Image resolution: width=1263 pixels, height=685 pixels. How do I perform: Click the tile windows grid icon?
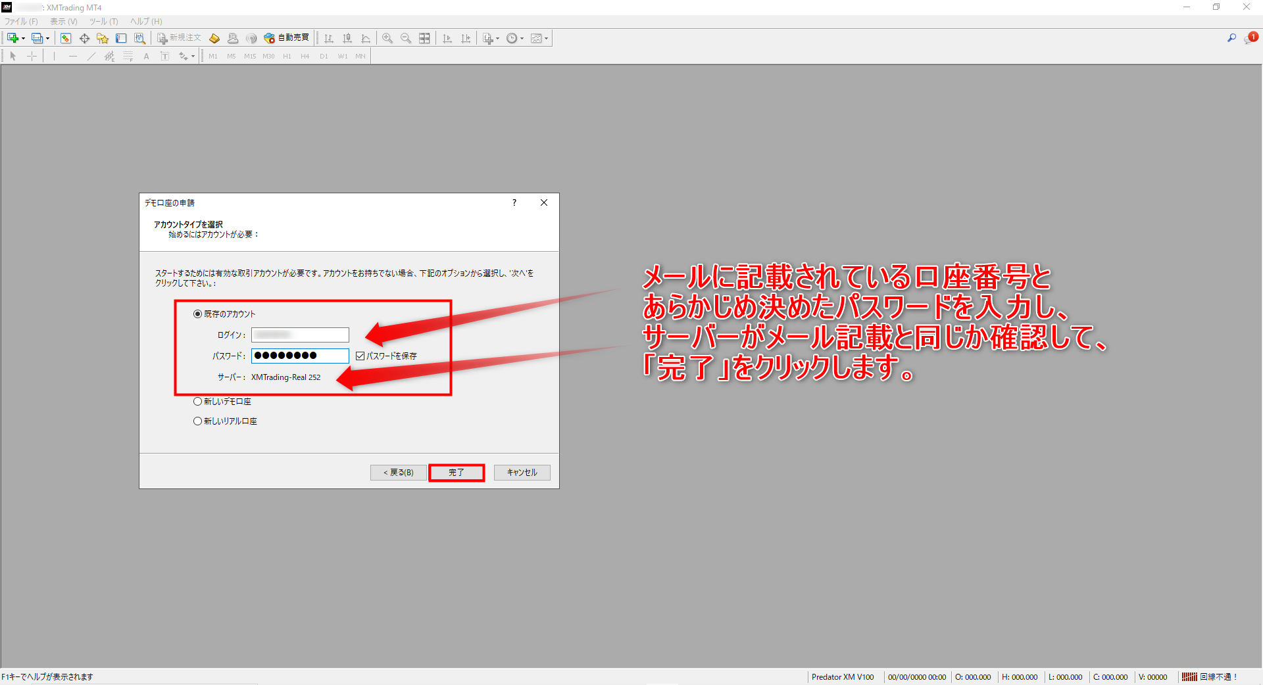point(424,38)
